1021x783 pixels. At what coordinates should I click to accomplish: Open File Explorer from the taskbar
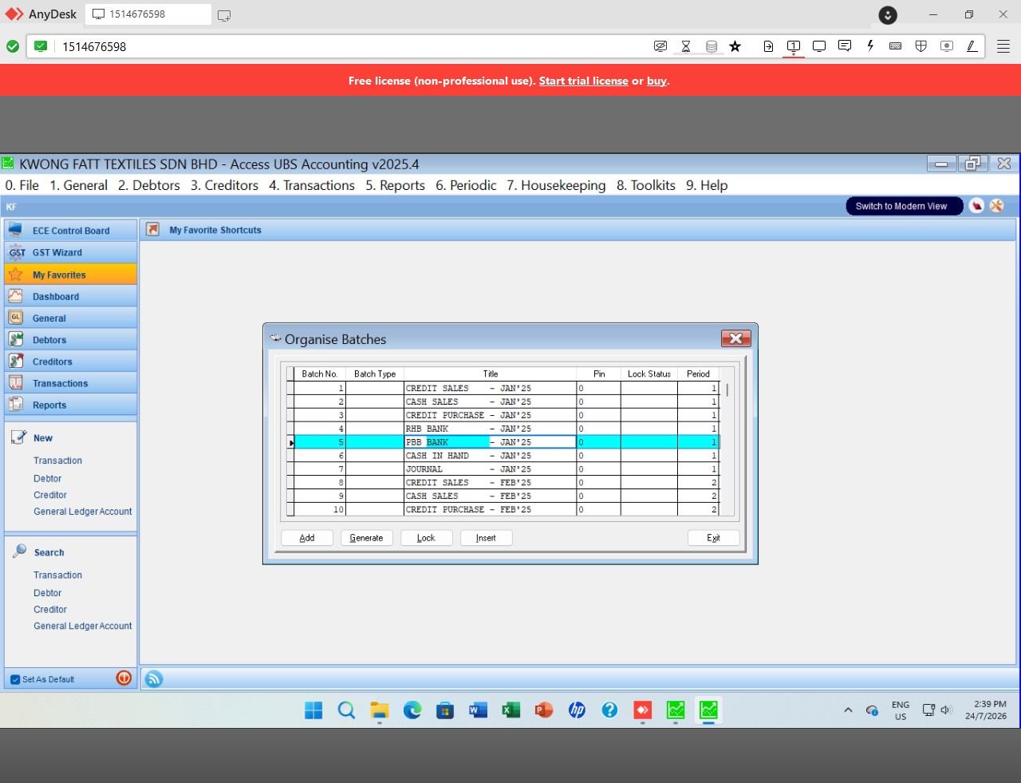[x=379, y=710]
